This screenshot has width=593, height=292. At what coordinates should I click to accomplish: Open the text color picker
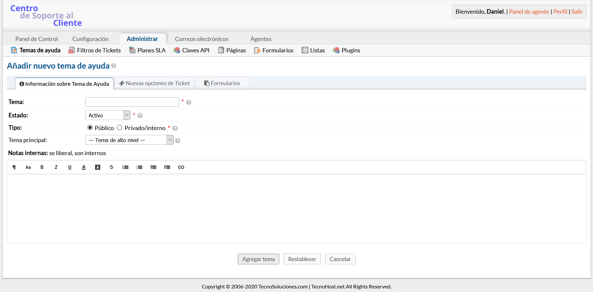point(84,167)
